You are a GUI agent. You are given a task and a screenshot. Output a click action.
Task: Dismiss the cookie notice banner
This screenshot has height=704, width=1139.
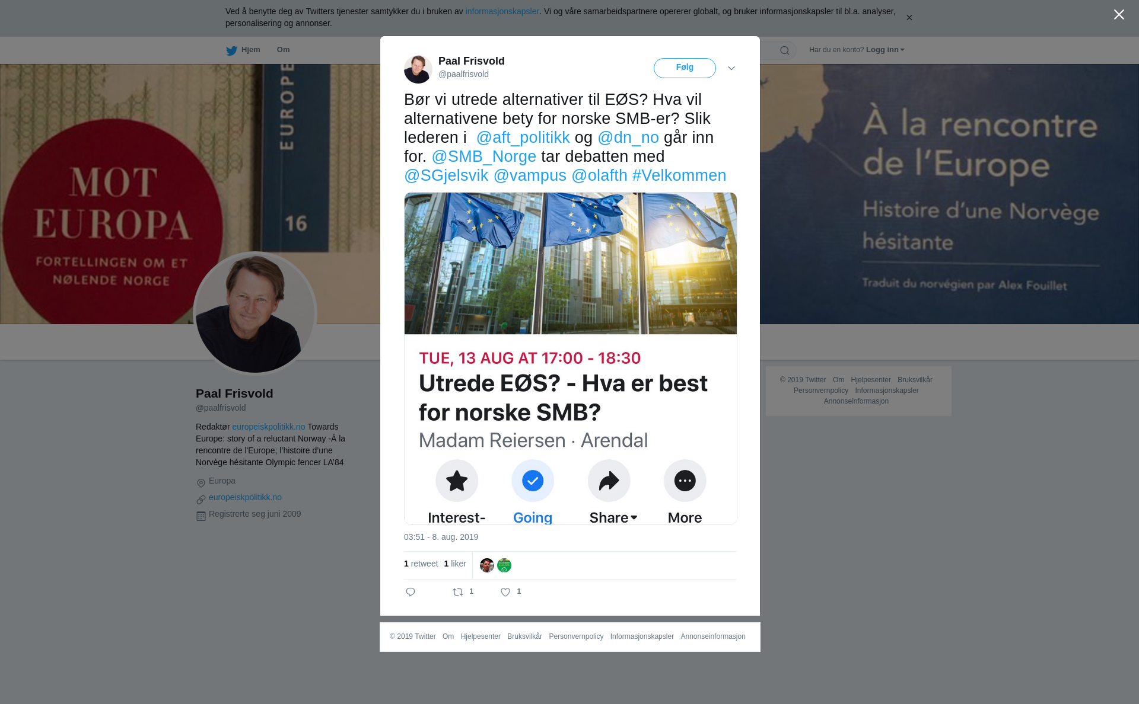(x=909, y=18)
